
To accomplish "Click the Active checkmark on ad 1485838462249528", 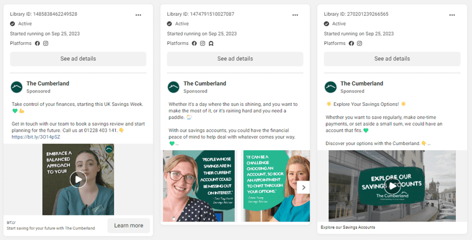I will click(x=12, y=24).
